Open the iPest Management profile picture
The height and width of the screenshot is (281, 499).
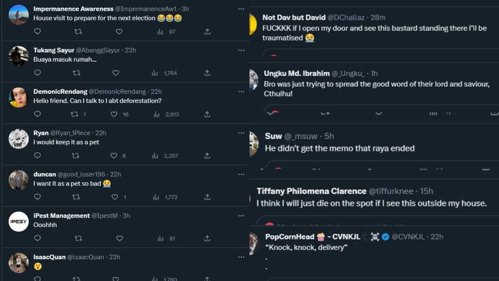[19, 222]
